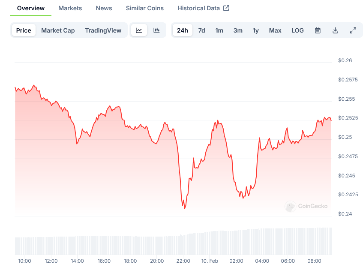Expand chart to fullscreen
This screenshot has height=270, width=363.
353,30
